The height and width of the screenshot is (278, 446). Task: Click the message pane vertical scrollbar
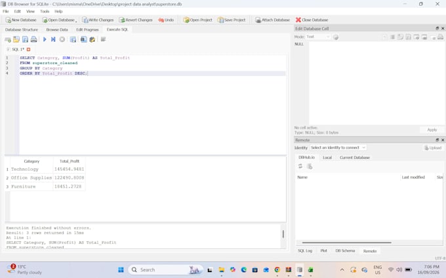tap(283, 234)
